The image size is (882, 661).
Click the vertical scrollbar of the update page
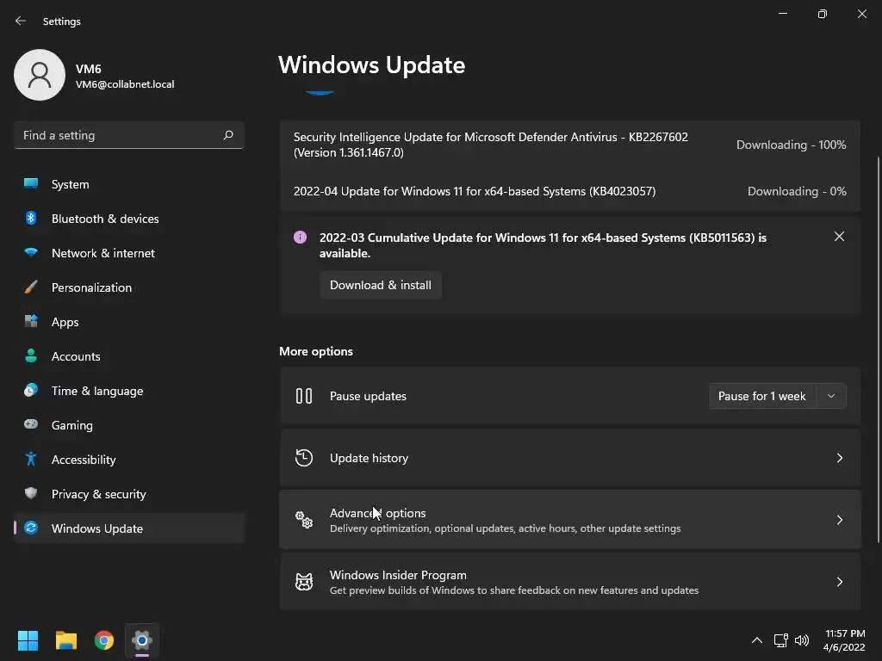coord(879,349)
